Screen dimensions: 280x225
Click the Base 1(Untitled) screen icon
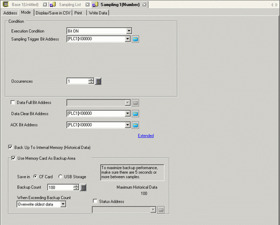(6, 4)
